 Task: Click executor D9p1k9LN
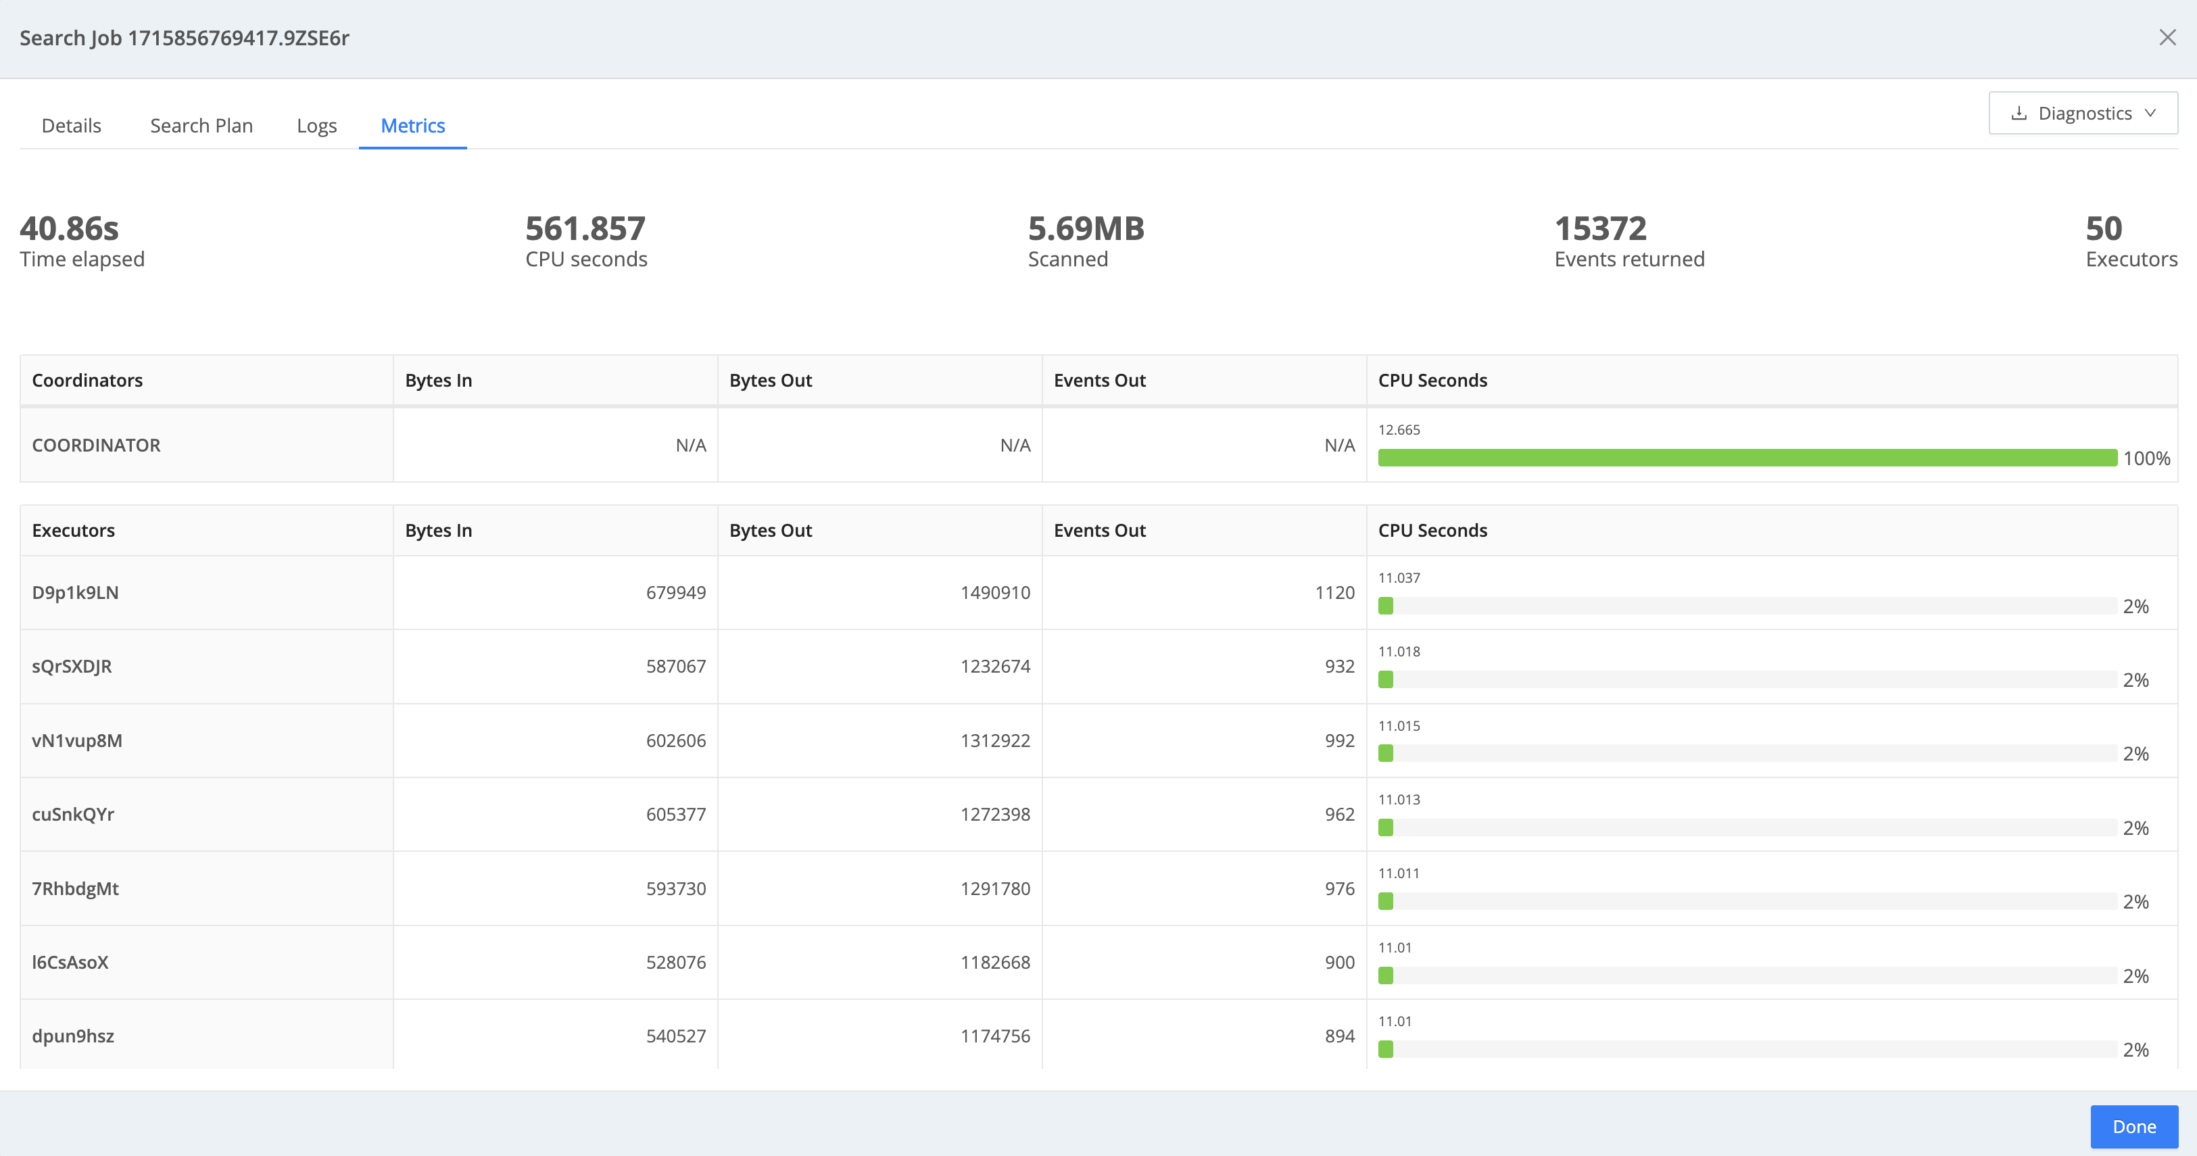tap(75, 592)
